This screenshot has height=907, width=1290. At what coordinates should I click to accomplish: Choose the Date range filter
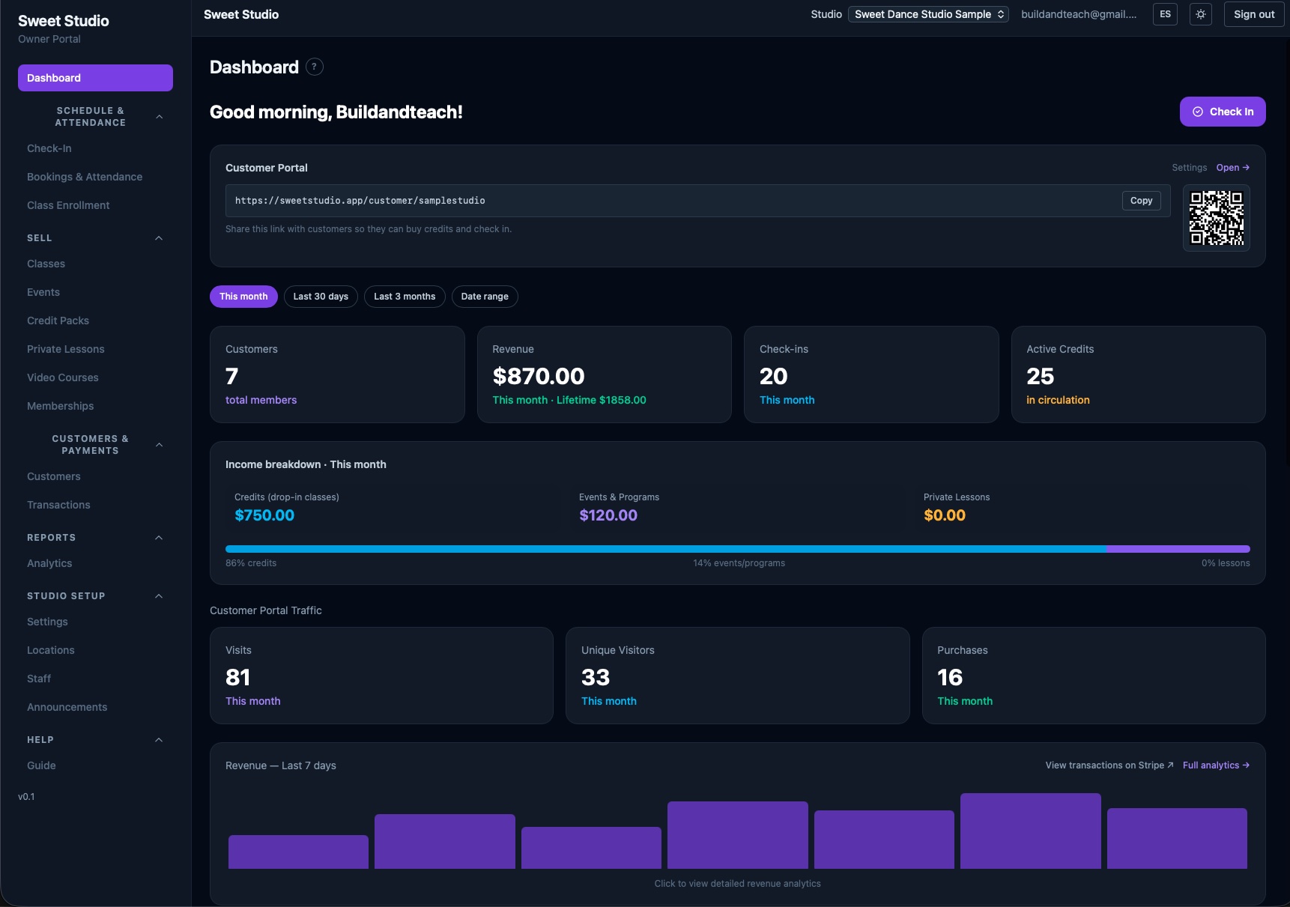pyautogui.click(x=485, y=297)
